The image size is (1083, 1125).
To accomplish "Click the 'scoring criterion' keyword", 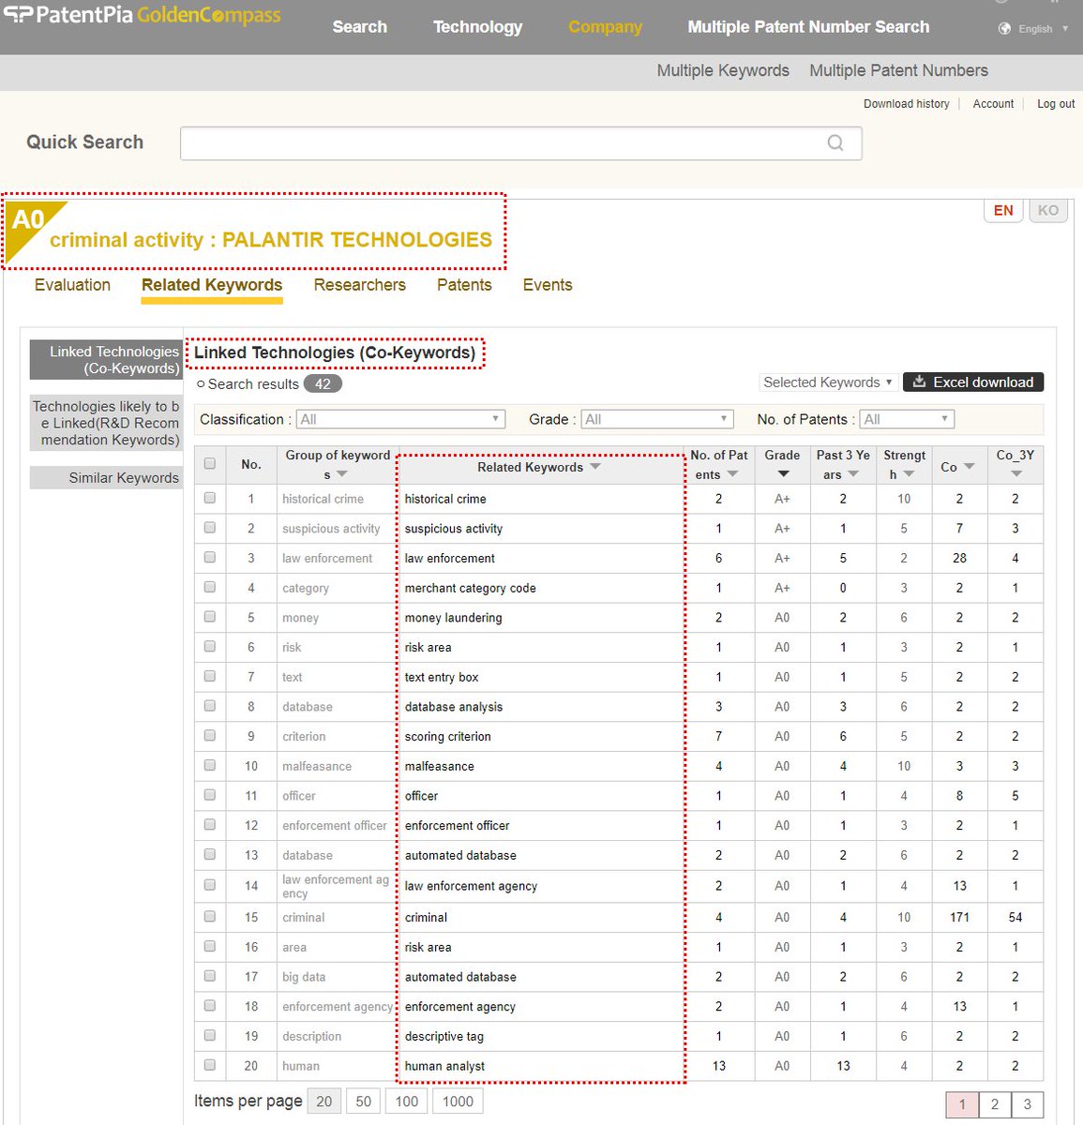I will [x=447, y=737].
